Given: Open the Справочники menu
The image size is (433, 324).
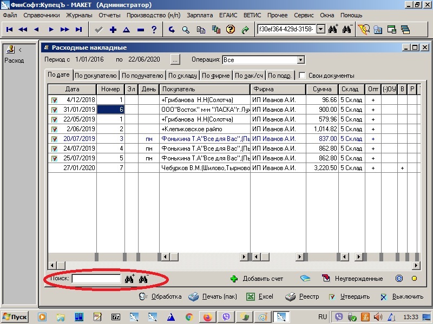Looking at the screenshot, I should [42, 15].
